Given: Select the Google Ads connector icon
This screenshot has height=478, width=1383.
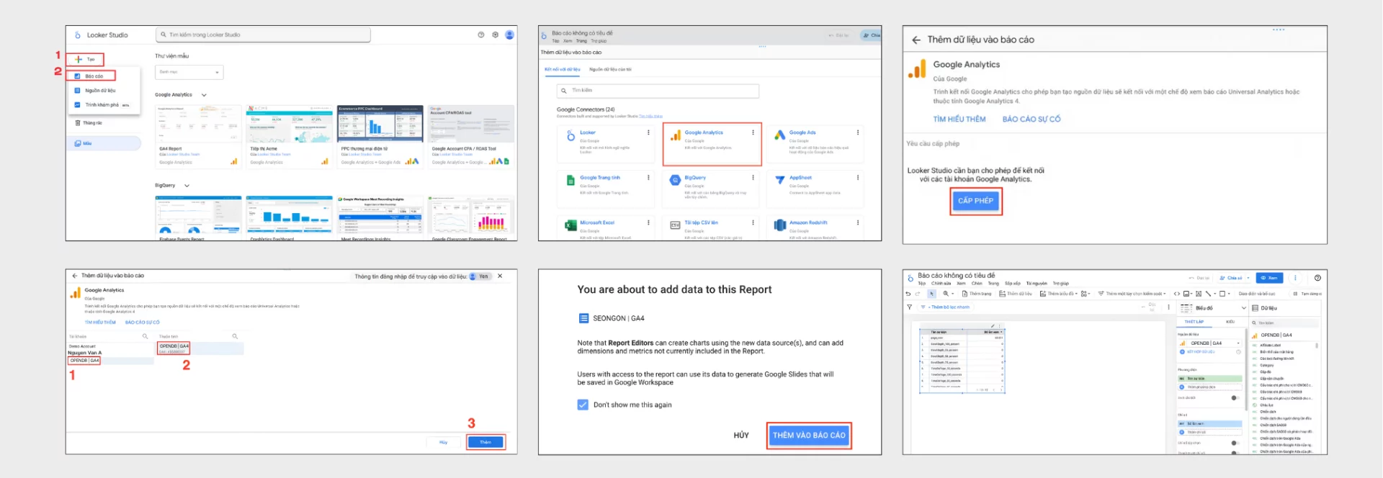Looking at the screenshot, I should (779, 135).
